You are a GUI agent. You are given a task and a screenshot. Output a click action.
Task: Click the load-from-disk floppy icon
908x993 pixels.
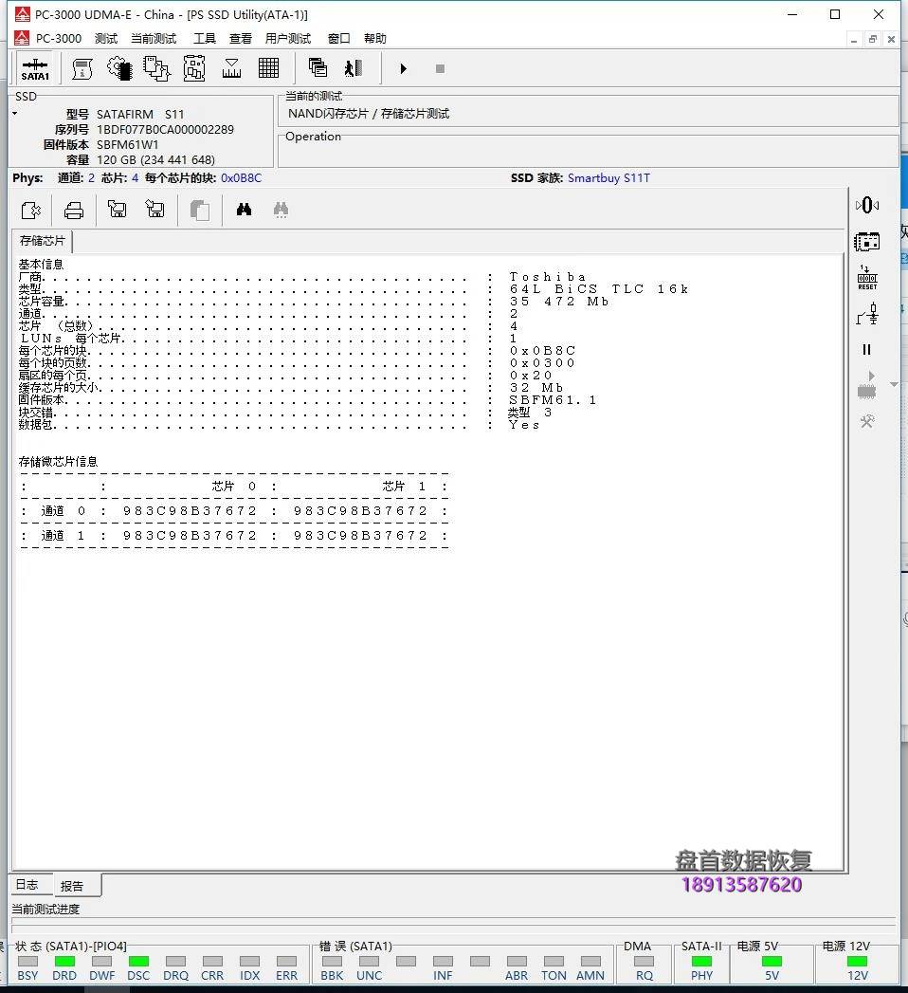pos(118,209)
